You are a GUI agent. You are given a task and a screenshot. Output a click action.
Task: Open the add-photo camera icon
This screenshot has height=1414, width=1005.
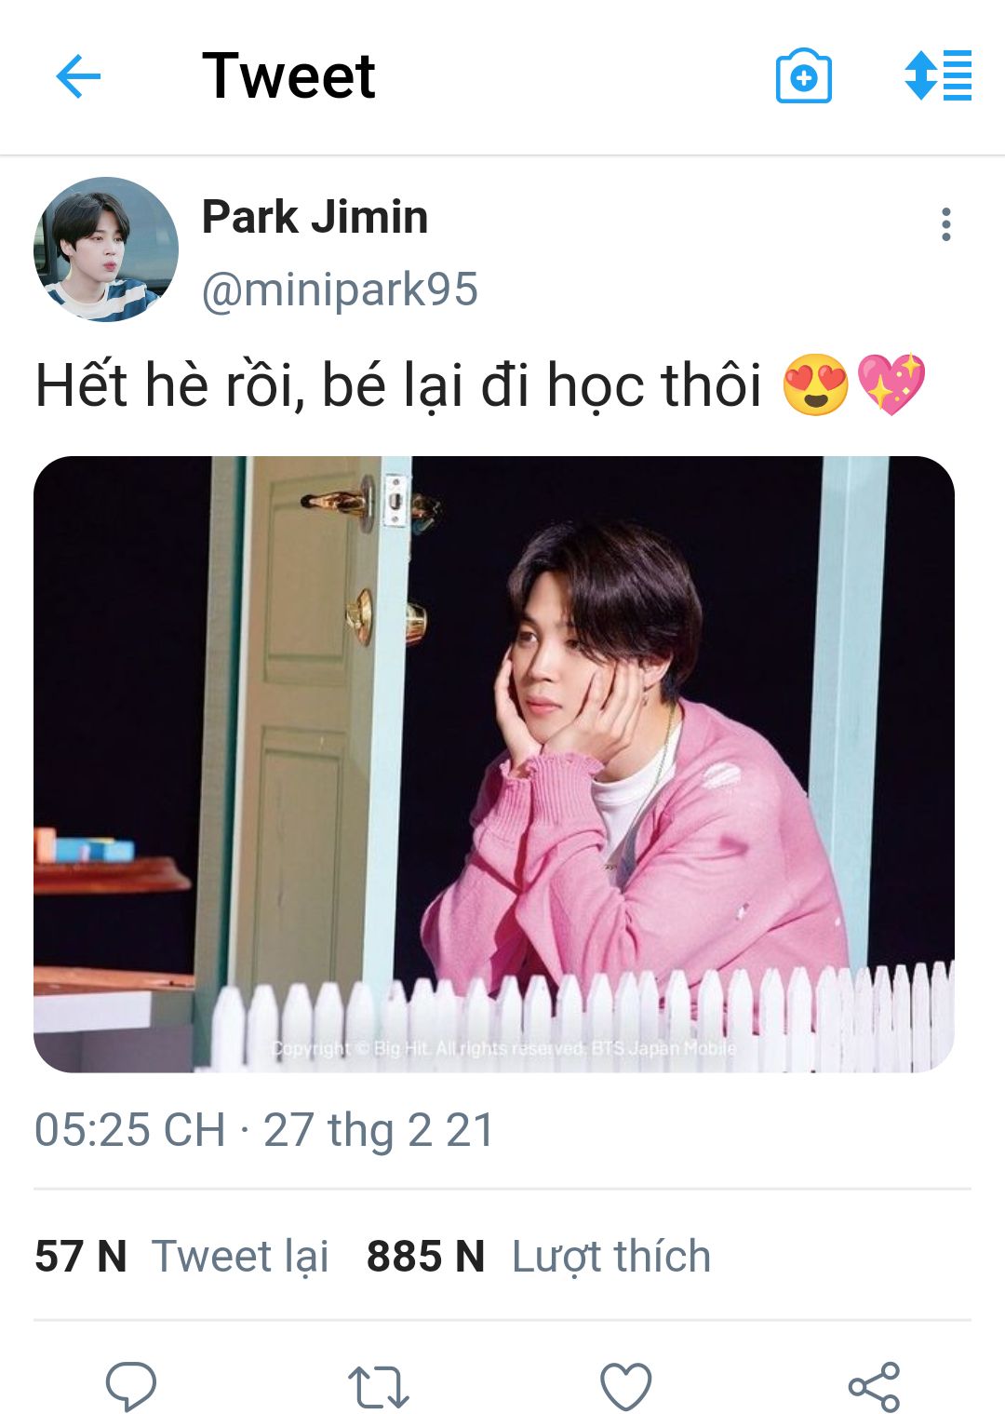pos(803,75)
